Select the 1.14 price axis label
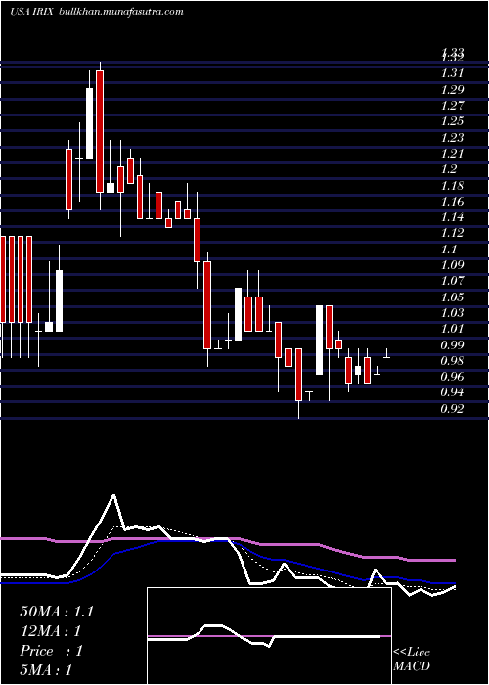This screenshot has width=489, height=685. pyautogui.click(x=451, y=217)
